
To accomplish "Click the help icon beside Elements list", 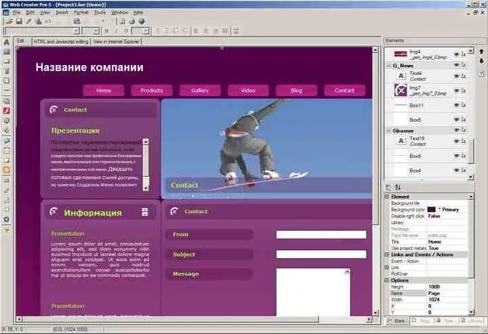I will pyautogui.click(x=481, y=73).
